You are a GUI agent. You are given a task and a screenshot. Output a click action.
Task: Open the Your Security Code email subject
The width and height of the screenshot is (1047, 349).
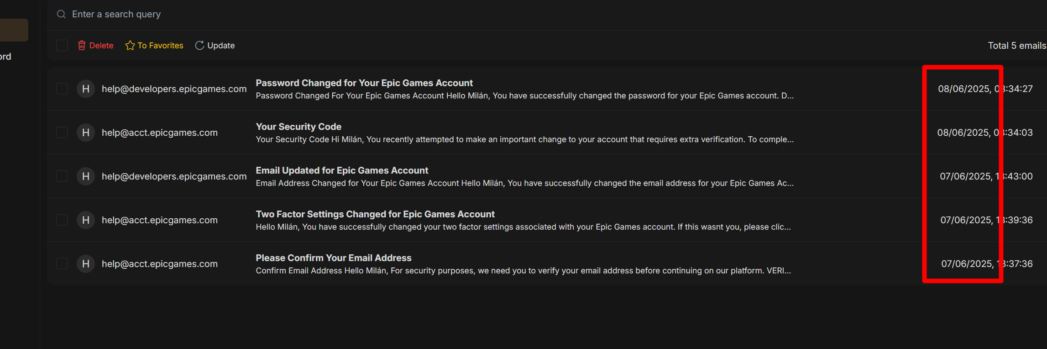pos(298,127)
